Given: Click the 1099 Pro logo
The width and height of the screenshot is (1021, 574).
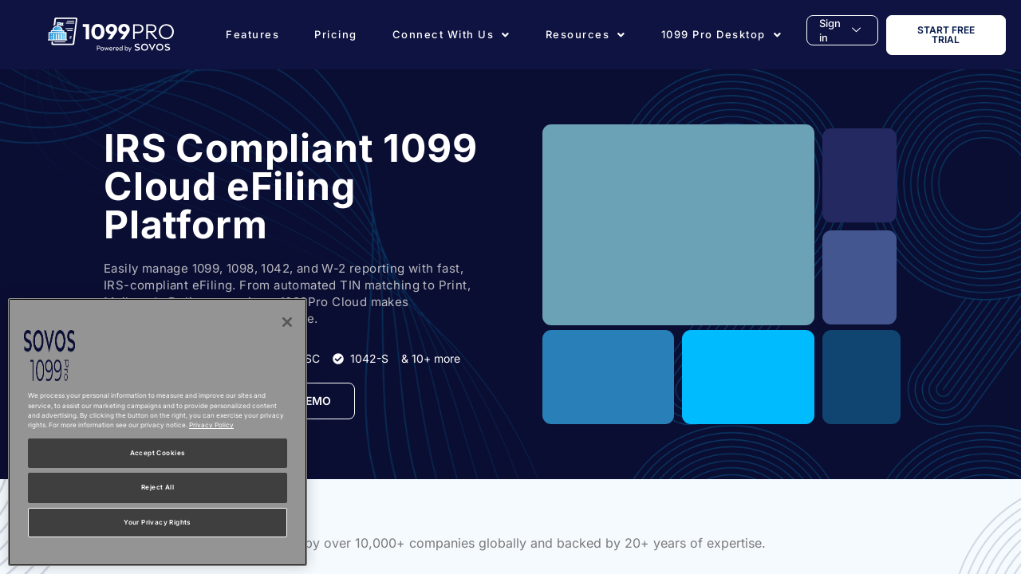Looking at the screenshot, I should coord(111,35).
